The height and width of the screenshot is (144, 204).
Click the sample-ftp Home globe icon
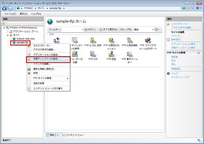[50, 22]
